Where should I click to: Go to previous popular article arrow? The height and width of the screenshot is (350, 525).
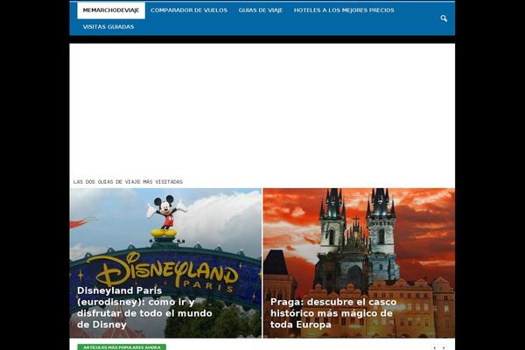tap(435, 347)
